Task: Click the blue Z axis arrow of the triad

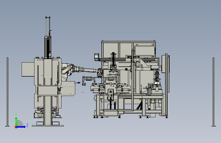Action: click(x=21, y=127)
